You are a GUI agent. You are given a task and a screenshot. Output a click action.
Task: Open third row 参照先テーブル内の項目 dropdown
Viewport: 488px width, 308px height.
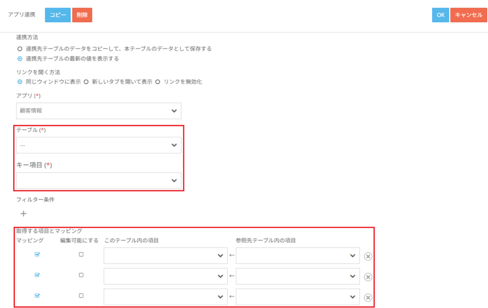coord(297,297)
